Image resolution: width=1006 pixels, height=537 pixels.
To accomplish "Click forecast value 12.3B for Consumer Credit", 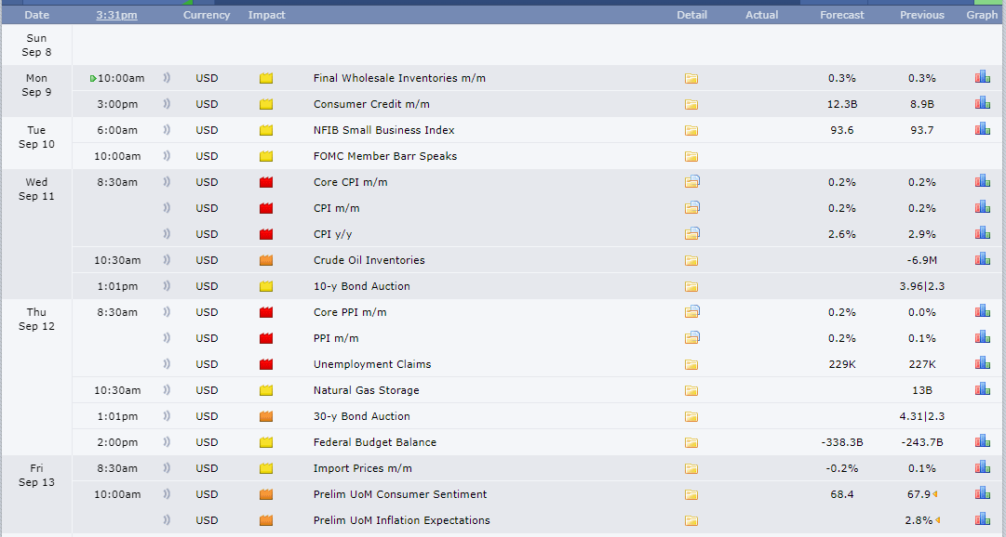I will (842, 104).
